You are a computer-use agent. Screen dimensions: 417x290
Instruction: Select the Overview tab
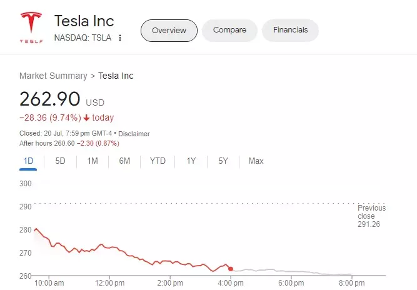coord(169,30)
